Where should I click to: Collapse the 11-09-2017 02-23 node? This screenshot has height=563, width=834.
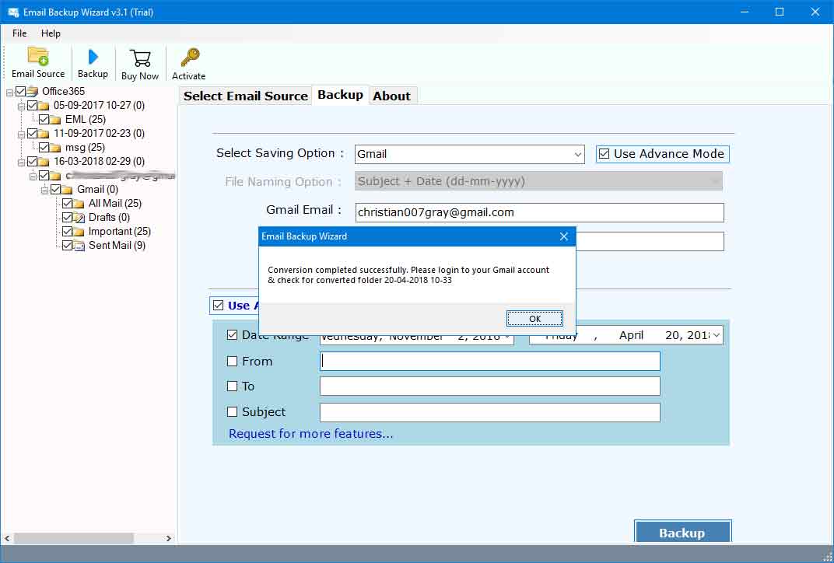21,135
